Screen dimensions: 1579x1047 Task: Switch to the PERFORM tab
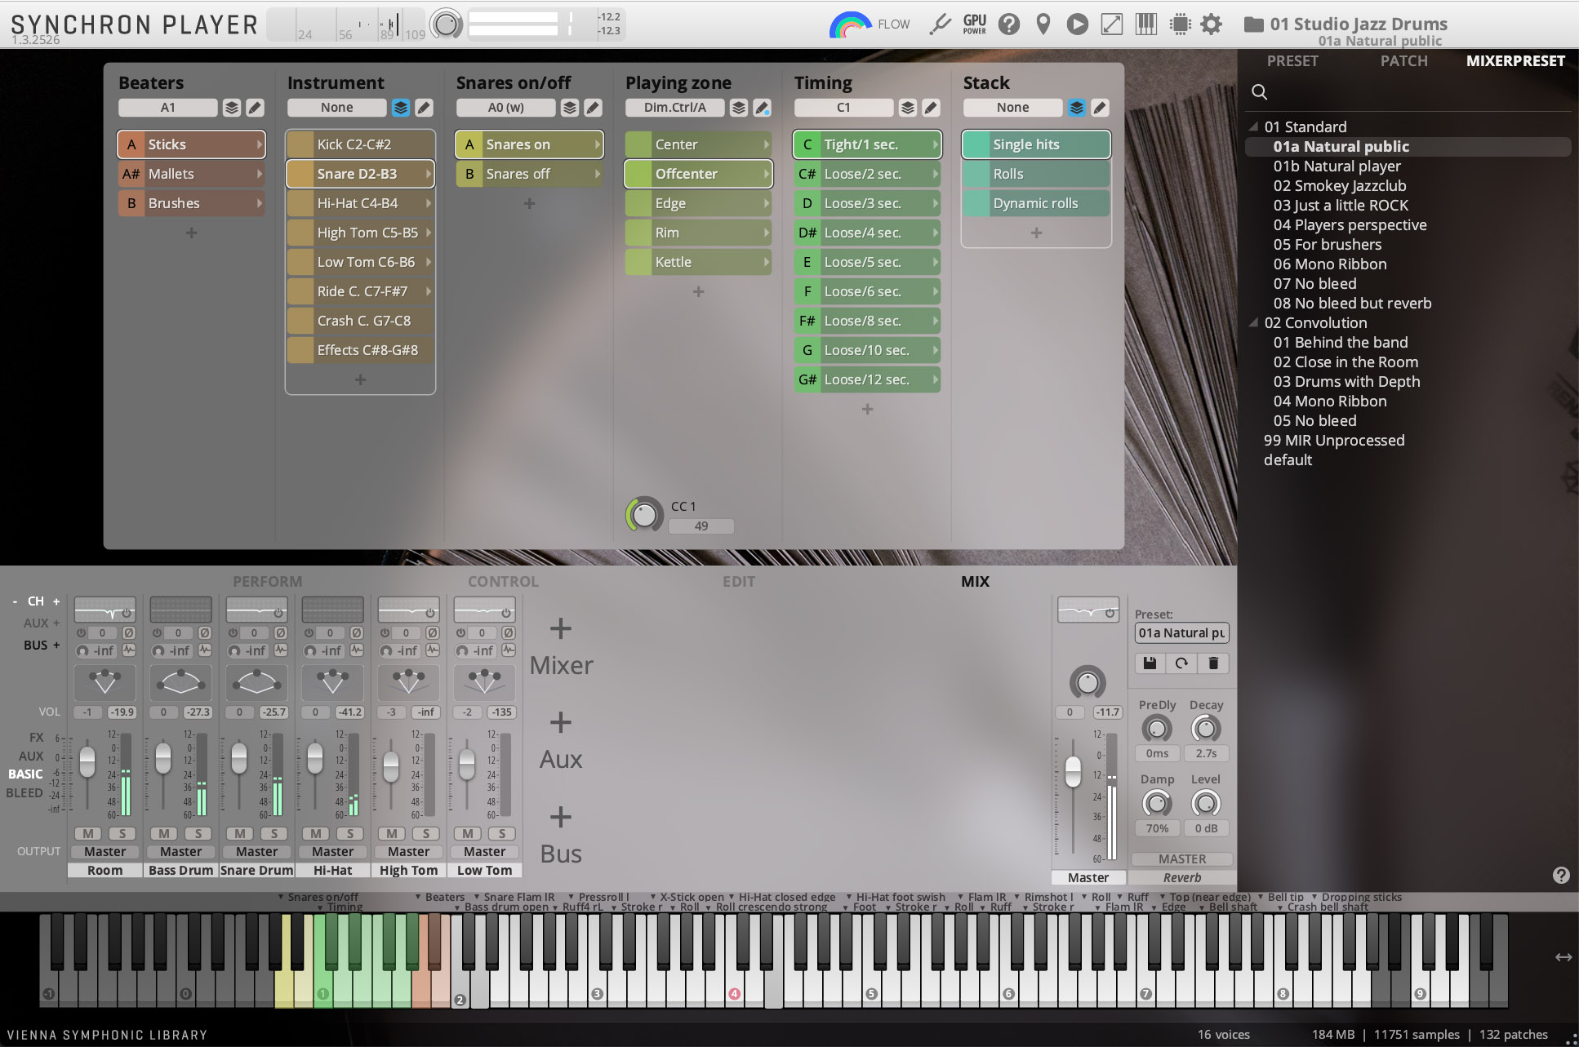pyautogui.click(x=267, y=582)
